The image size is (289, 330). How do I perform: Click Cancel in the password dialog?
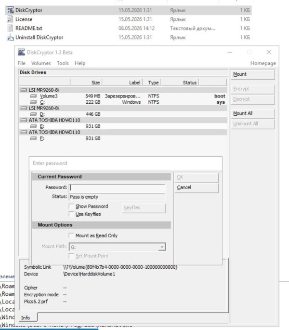pos(197,188)
